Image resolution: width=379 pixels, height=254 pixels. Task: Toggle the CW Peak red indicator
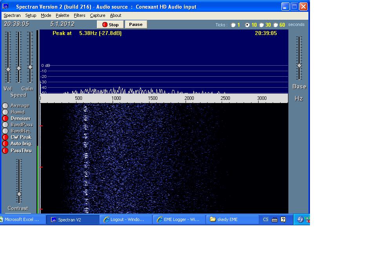(x=5, y=137)
